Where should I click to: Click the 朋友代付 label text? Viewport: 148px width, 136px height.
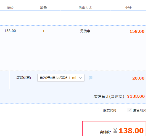(x=110, y=110)
